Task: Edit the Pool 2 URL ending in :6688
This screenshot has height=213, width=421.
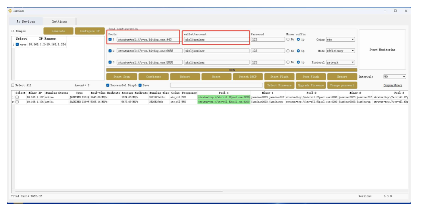Action: click(150, 51)
